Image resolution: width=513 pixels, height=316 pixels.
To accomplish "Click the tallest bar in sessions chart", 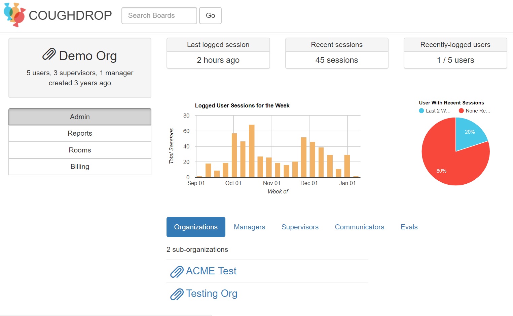I will point(252,151).
